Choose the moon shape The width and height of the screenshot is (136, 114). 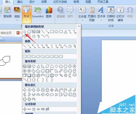point(70,75)
